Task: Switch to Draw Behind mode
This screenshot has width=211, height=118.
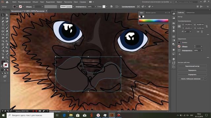Action: tap(5, 73)
